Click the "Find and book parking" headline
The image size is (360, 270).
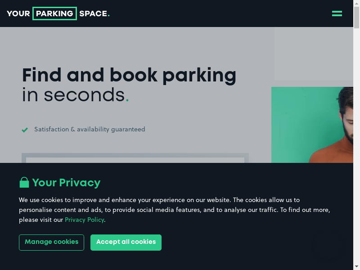(x=129, y=75)
